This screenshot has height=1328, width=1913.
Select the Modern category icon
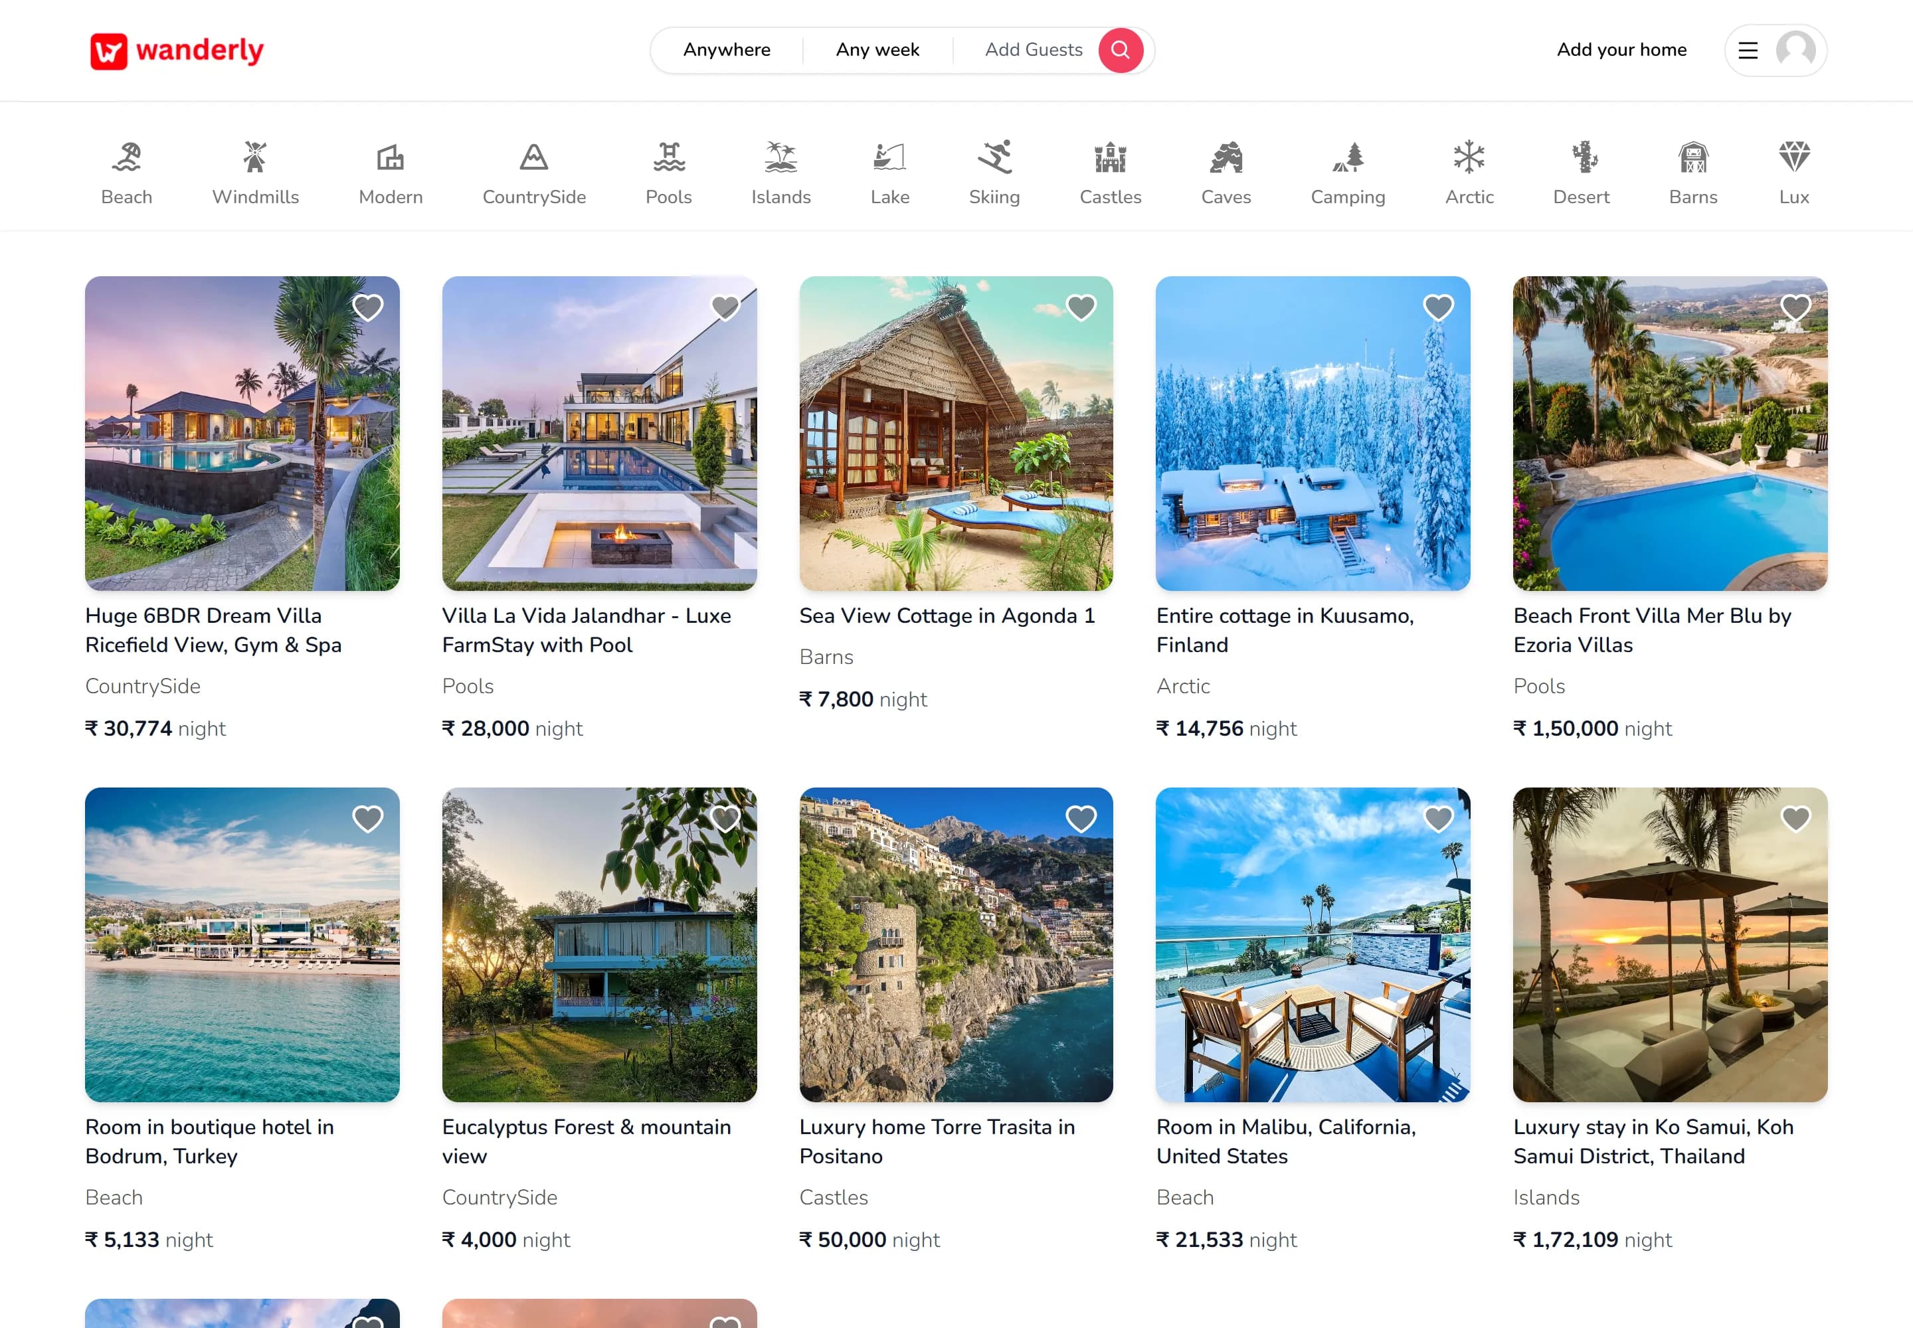pos(391,157)
